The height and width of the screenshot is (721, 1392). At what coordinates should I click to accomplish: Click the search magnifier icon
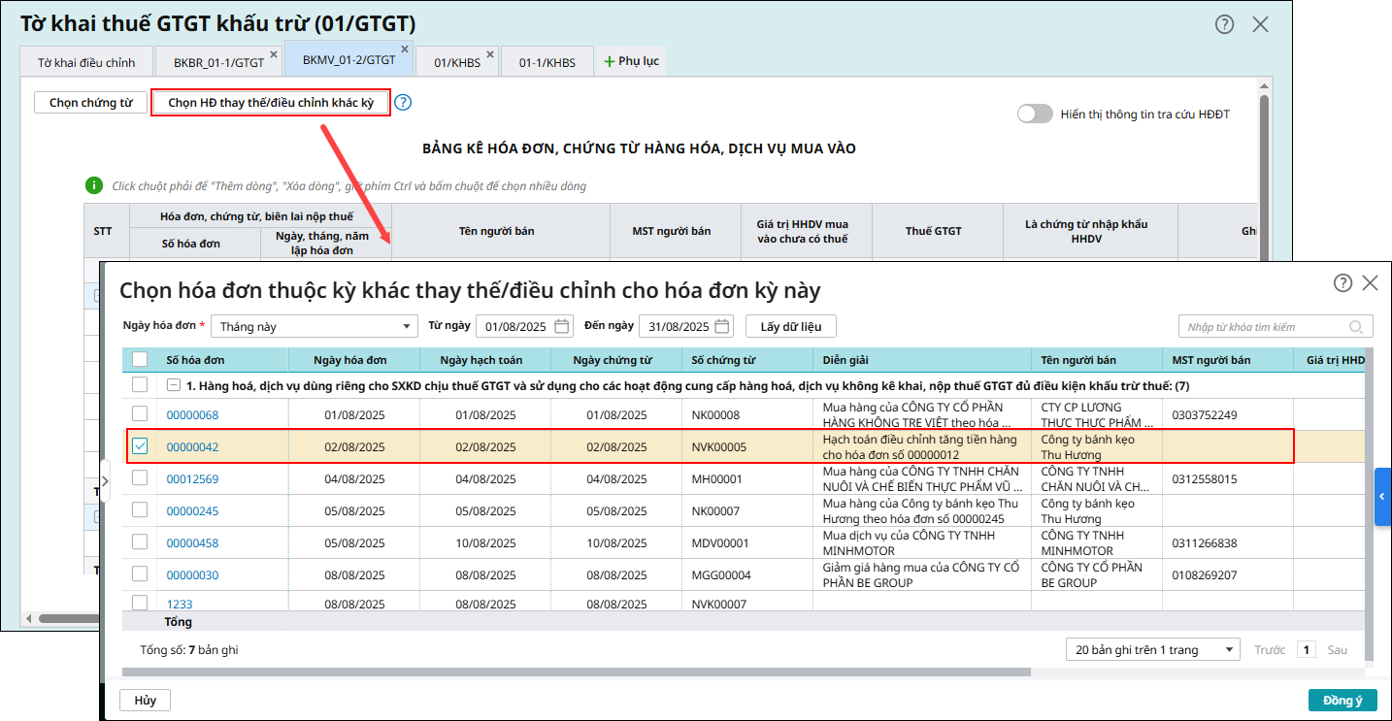click(x=1356, y=327)
